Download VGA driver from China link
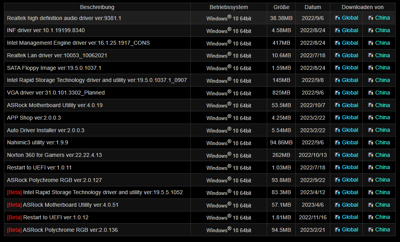This screenshot has height=242, width=400. point(382,93)
